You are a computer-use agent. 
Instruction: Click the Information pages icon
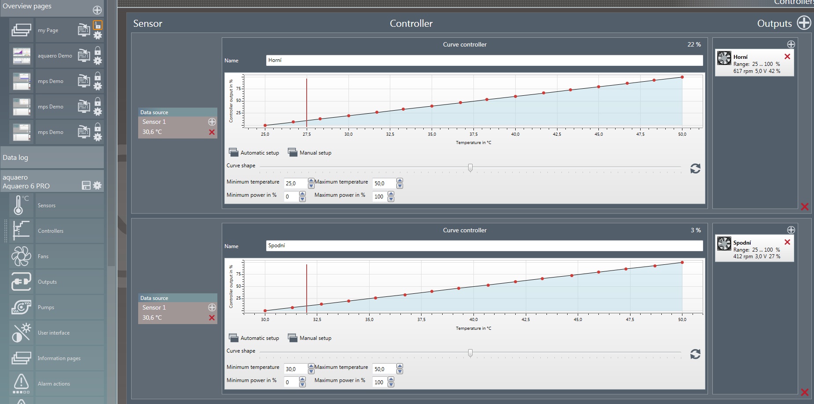click(x=22, y=358)
